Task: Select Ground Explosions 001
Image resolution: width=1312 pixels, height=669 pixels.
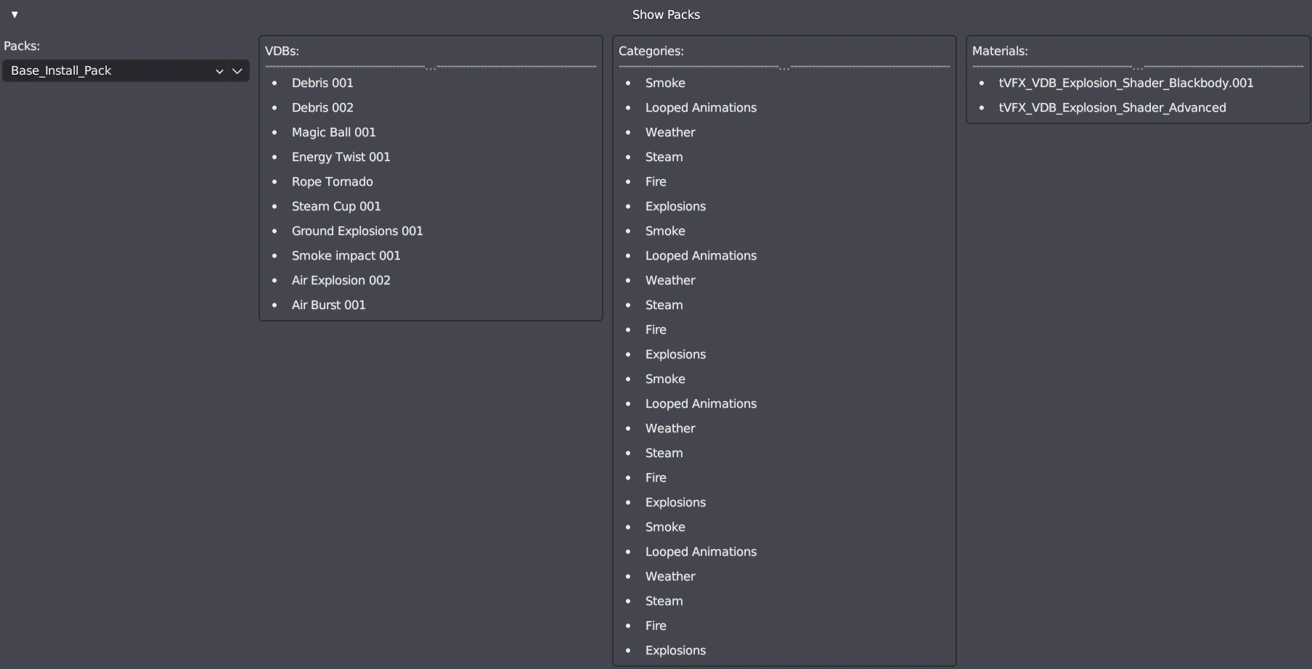Action: point(357,231)
